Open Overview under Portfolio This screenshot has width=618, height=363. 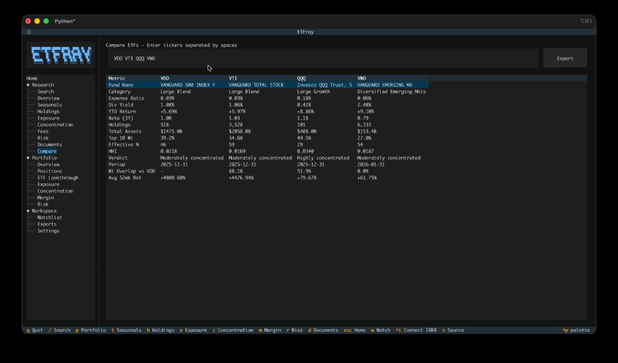48,165
